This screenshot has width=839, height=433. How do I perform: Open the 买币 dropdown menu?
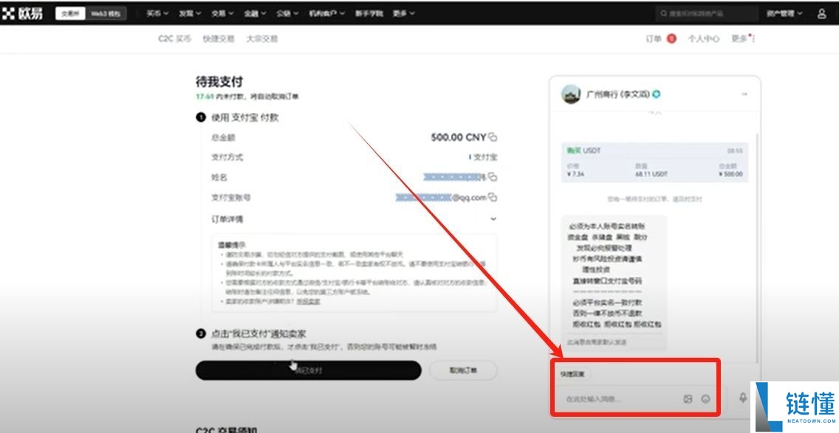[x=157, y=13]
